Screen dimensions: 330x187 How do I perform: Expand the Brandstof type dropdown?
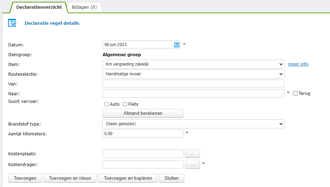coord(193,124)
